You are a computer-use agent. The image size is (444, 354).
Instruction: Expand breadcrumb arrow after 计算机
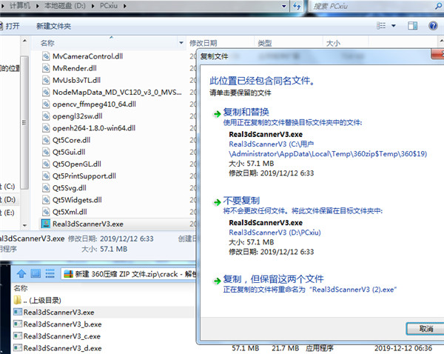38,6
